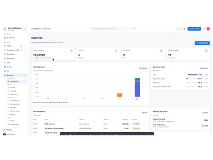Click the rupee icon on Spend card

click(71, 51)
